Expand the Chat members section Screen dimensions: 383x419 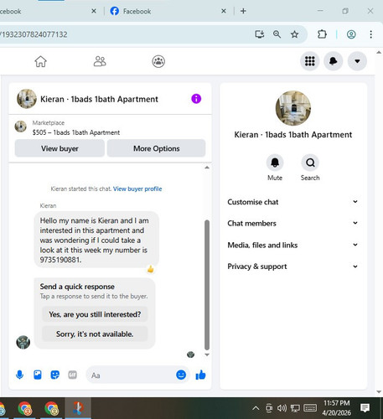(292, 223)
